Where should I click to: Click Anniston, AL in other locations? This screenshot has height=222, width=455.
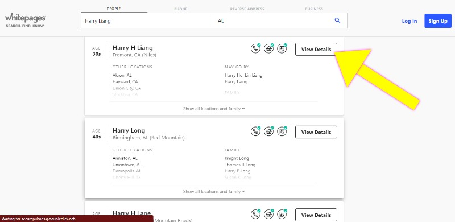tap(125, 158)
